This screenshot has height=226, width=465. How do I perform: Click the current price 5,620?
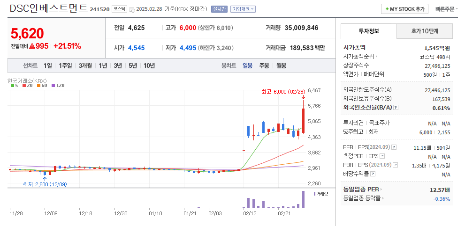point(27,33)
